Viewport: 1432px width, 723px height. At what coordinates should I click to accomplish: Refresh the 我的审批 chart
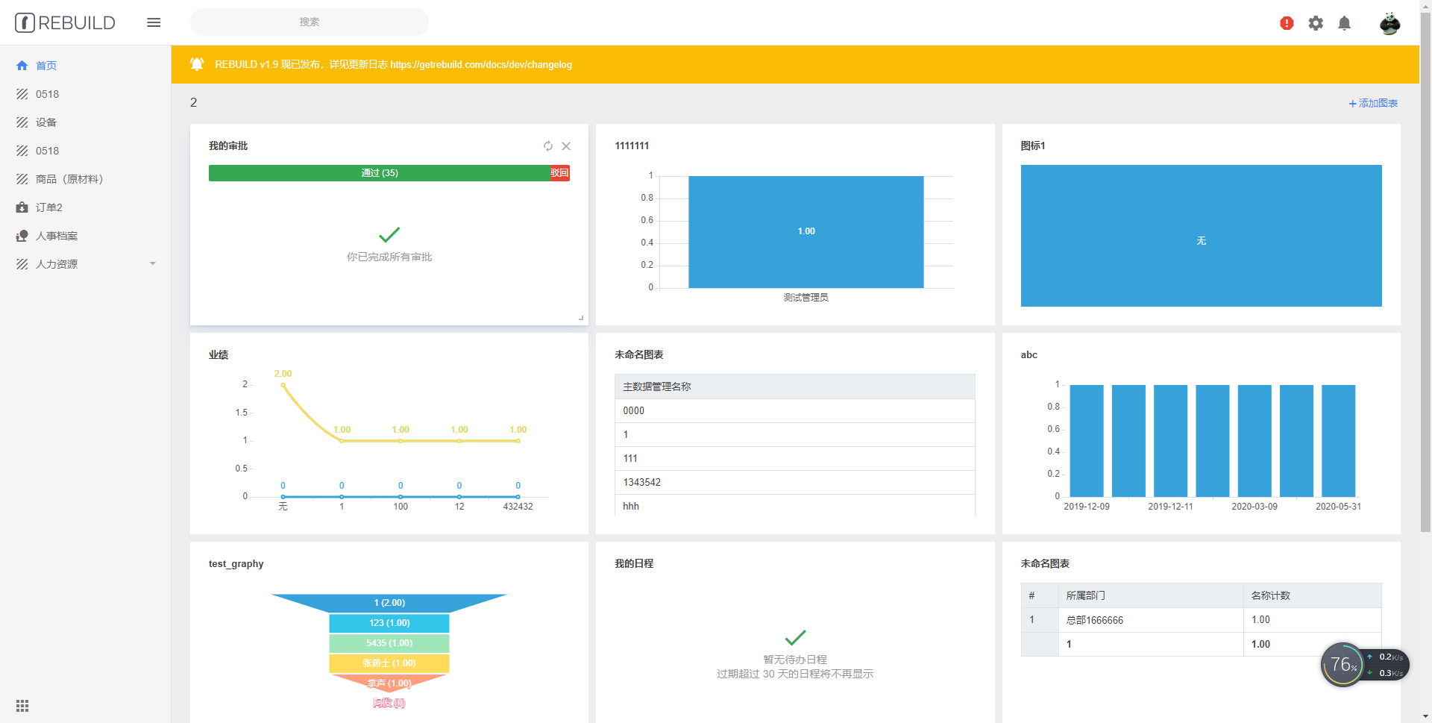[x=548, y=146]
